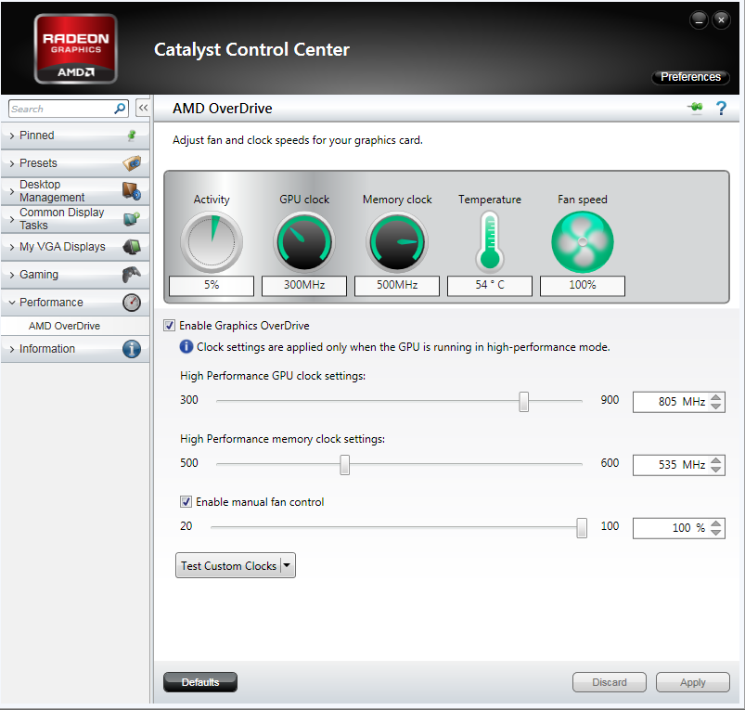Expand the Common Display Tasks section

[12, 219]
